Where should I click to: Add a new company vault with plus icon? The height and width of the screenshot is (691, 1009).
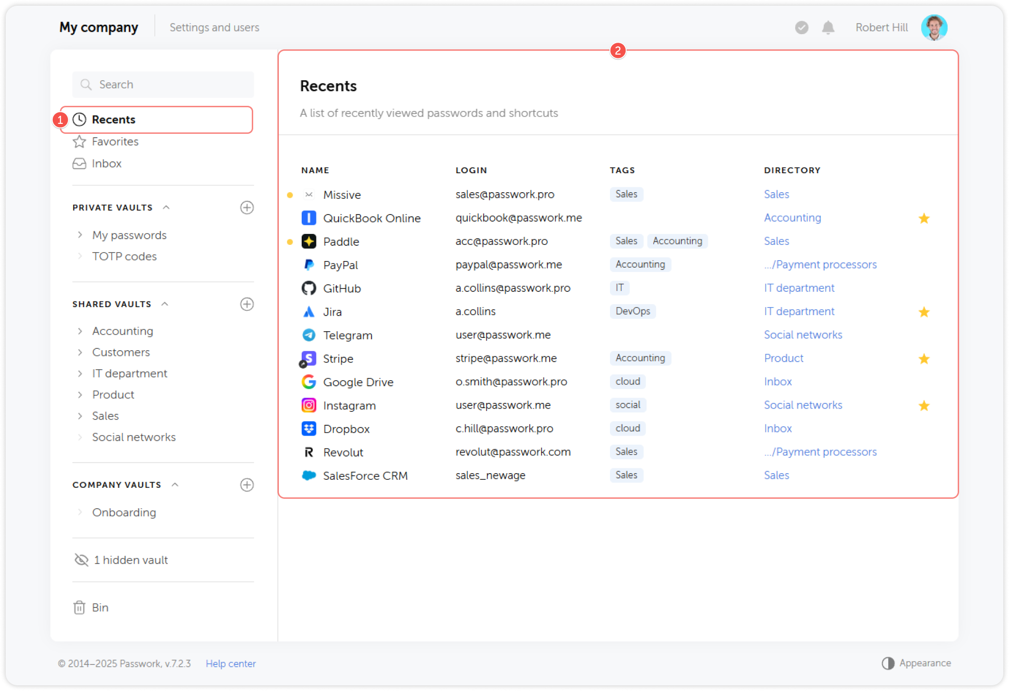coord(247,485)
